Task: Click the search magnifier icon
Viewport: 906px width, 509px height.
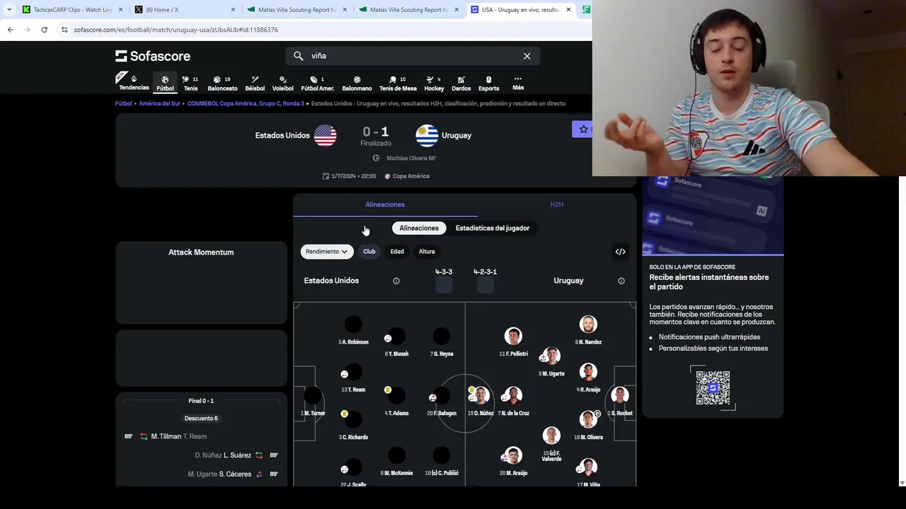Action: click(298, 56)
